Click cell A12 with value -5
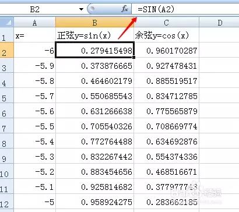 click(34, 202)
